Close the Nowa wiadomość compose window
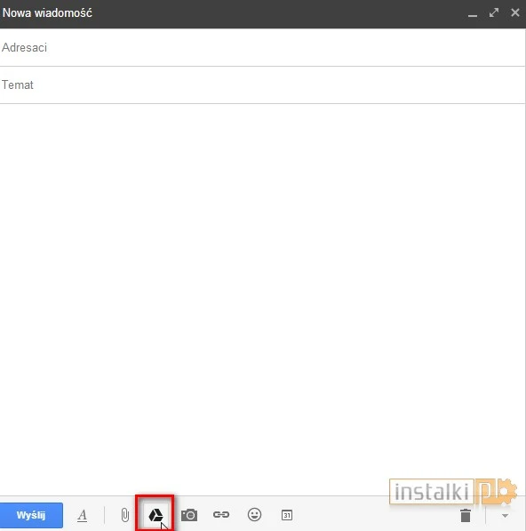Image resolution: width=526 pixels, height=531 pixels. 515,12
